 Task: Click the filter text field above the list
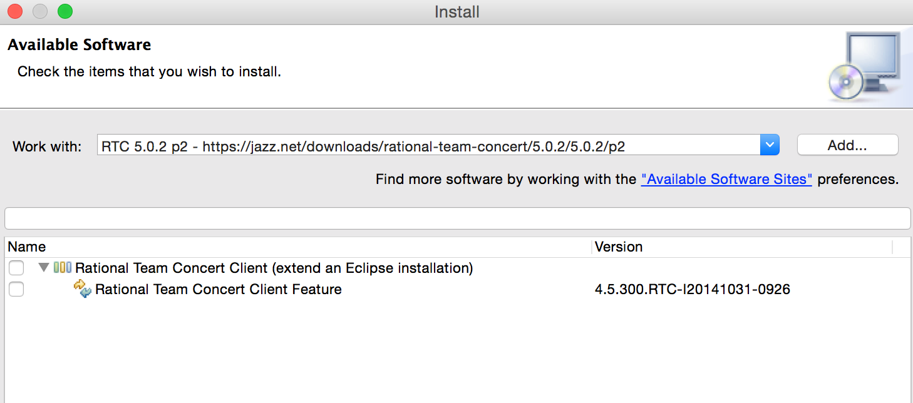pyautogui.click(x=457, y=218)
